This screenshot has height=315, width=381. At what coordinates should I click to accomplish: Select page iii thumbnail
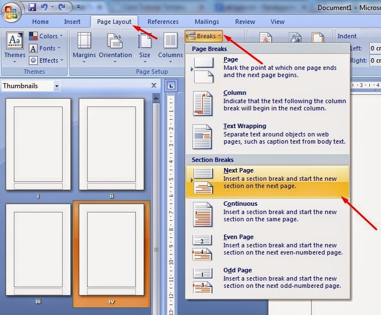pyautogui.click(x=38, y=250)
